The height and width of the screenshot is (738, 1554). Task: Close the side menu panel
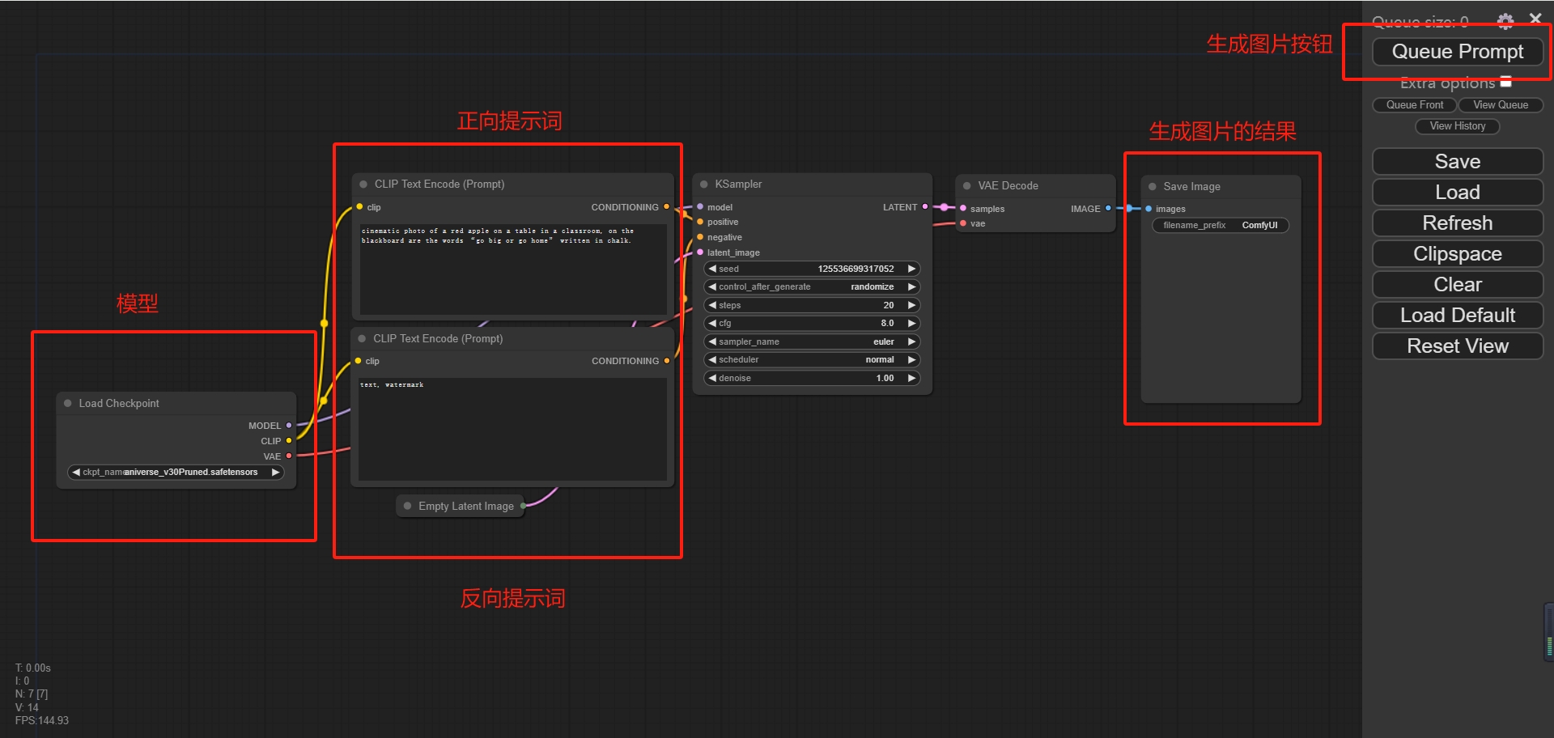[1535, 19]
